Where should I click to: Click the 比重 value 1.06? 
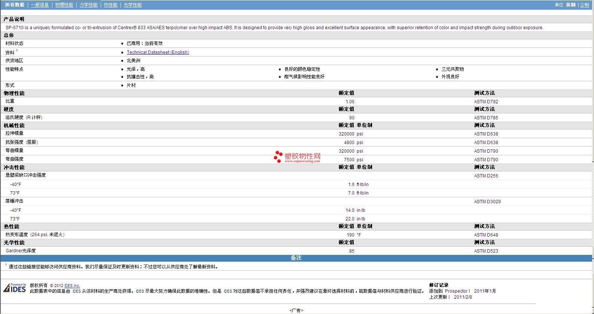pos(350,102)
